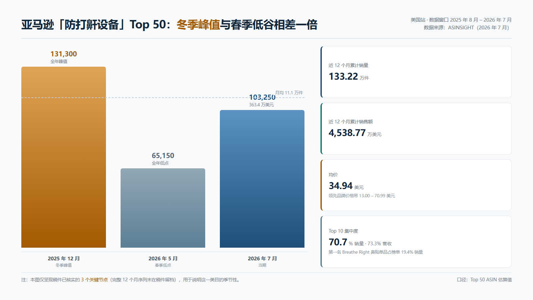This screenshot has width=533, height=300.
Task: Click the 34.94 美元 figure
Action: pos(346,186)
